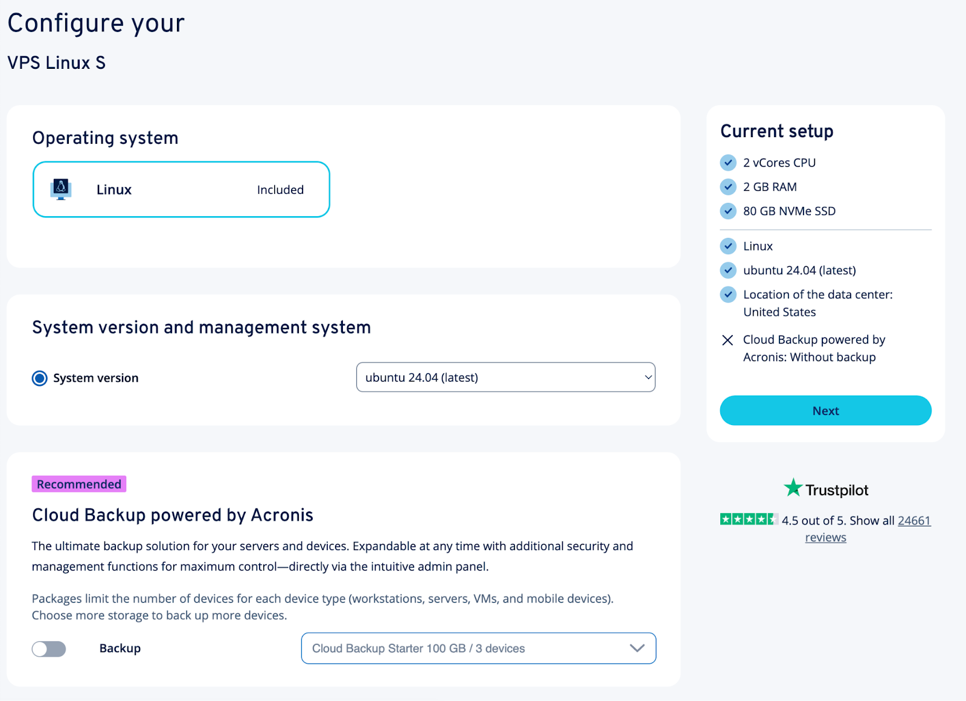Click the Trustpilot star logo
The image size is (966, 701).
[x=793, y=488]
